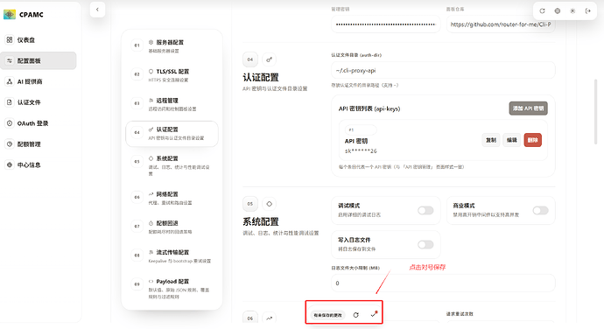Click the 05 badge beside the 系统配置 heading
The height and width of the screenshot is (329, 604).
[250, 204]
